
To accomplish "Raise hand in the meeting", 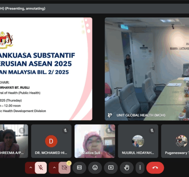I will pos(127,168).
